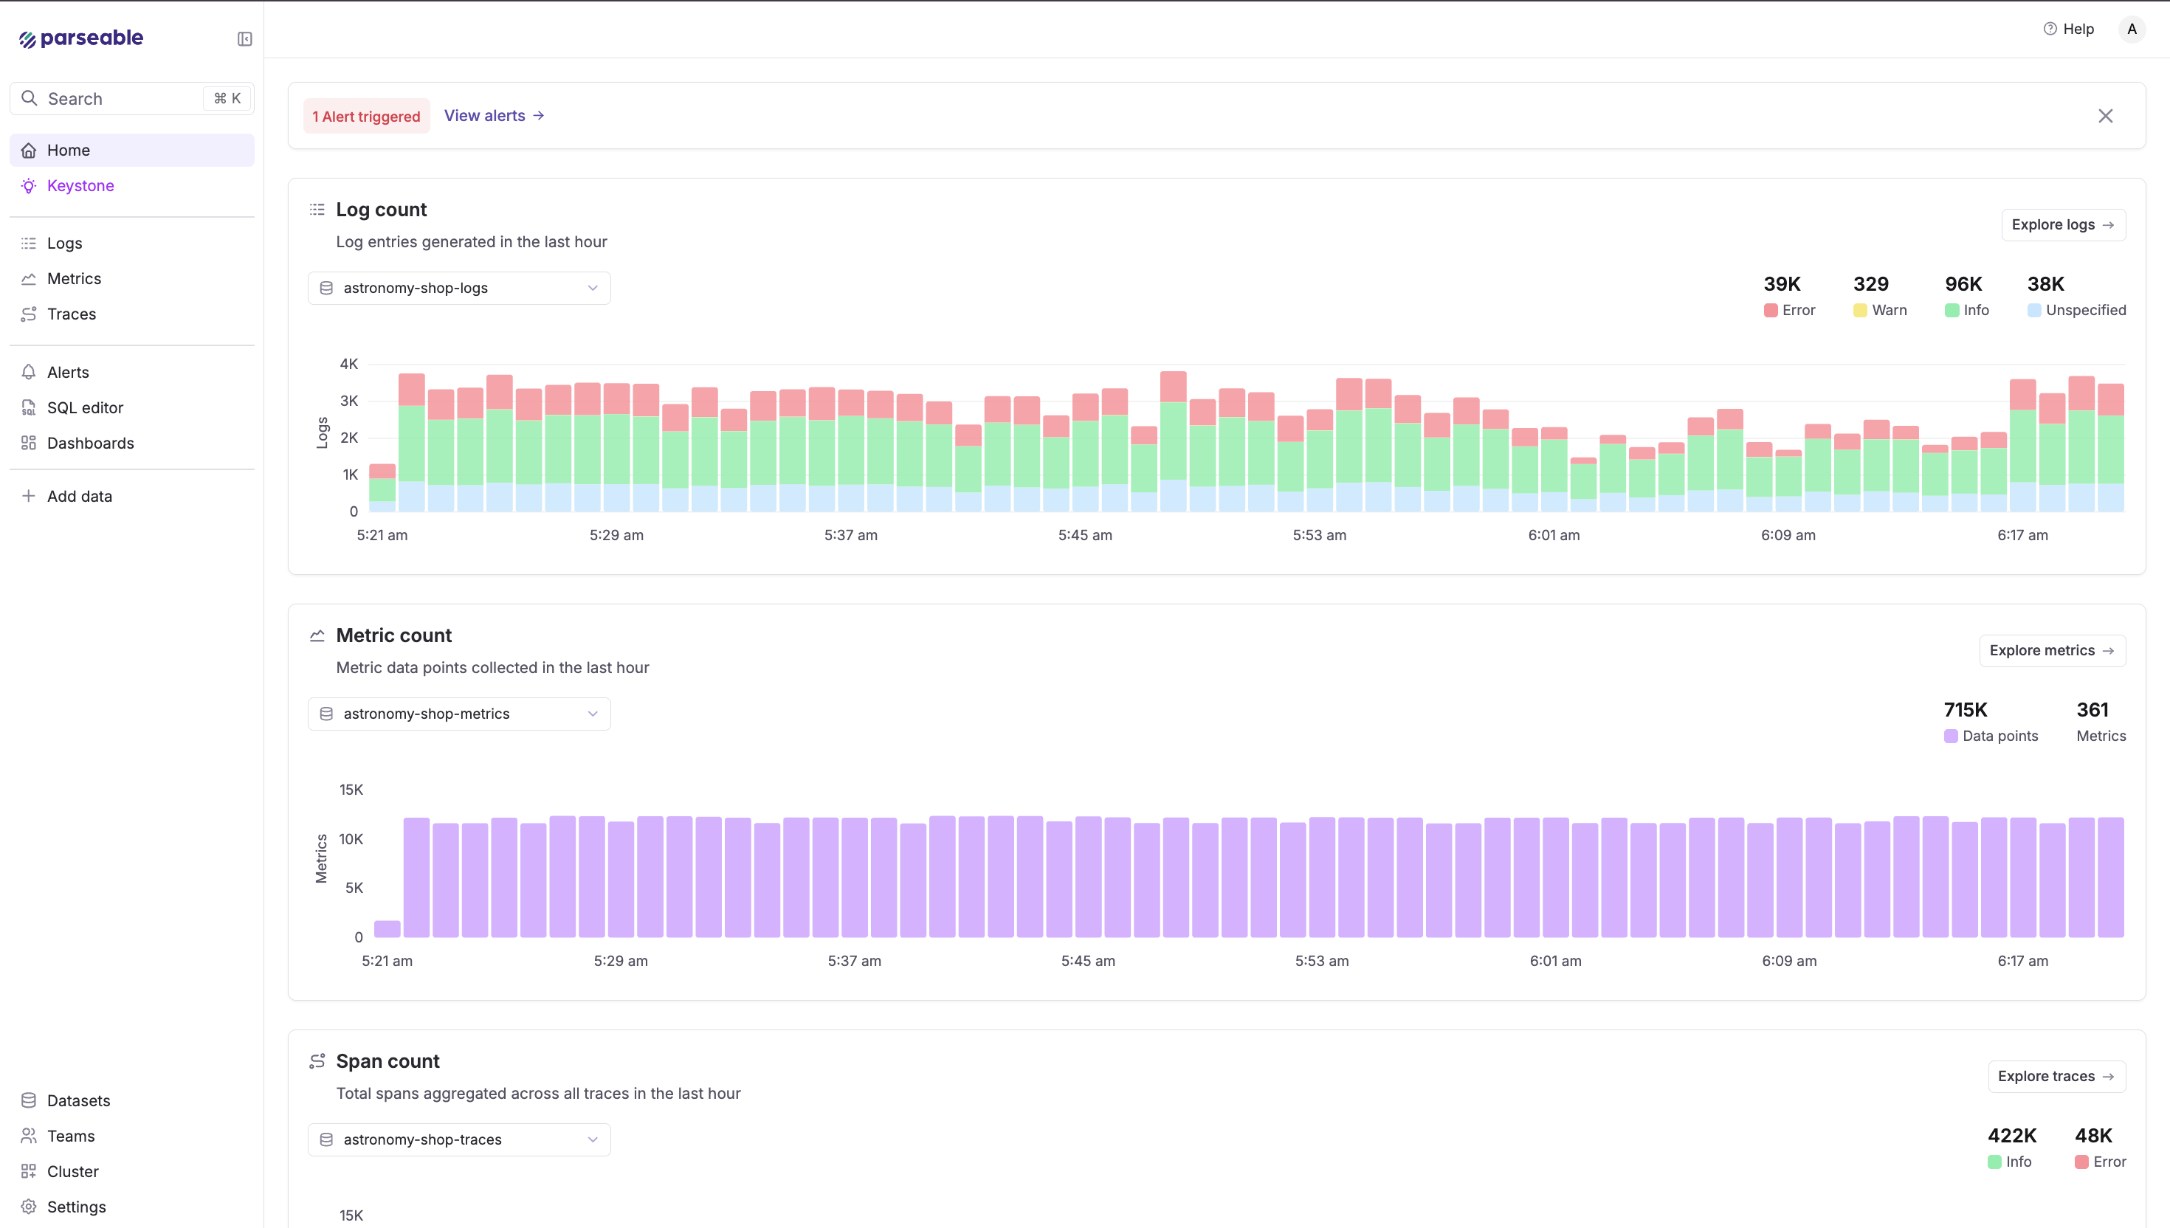Click Explore logs button
This screenshot has width=2170, height=1228.
(2063, 224)
